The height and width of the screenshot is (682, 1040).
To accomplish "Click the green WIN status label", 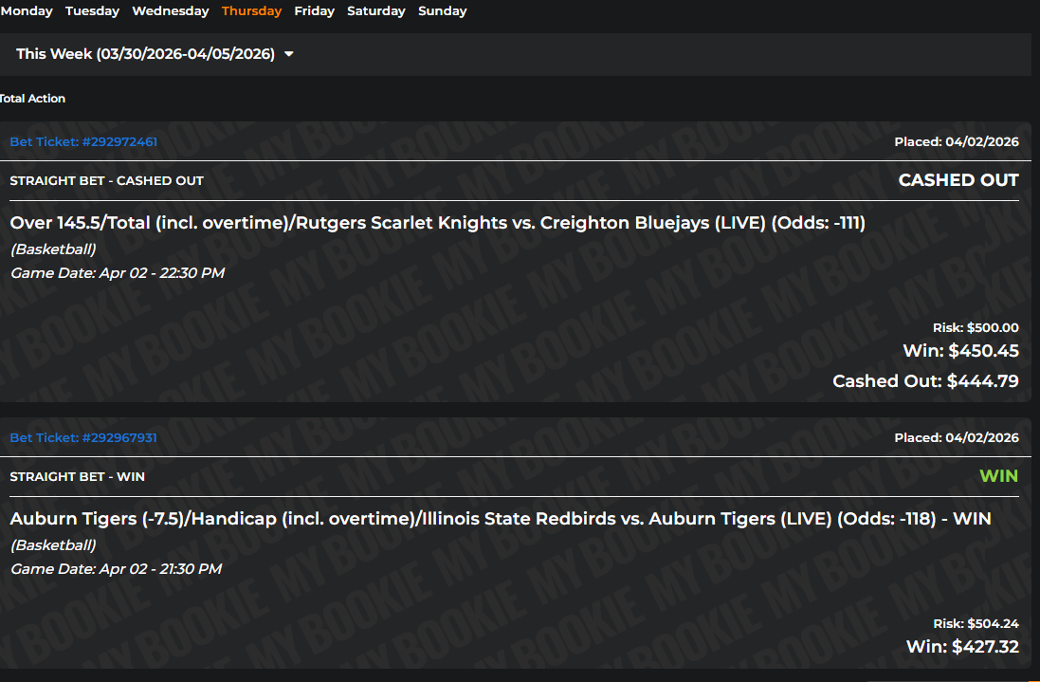I will pyautogui.click(x=998, y=476).
